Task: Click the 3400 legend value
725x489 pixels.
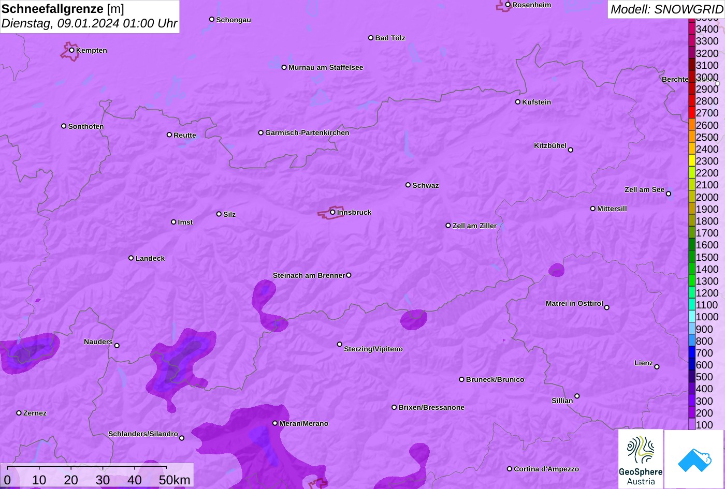Action: pyautogui.click(x=707, y=29)
